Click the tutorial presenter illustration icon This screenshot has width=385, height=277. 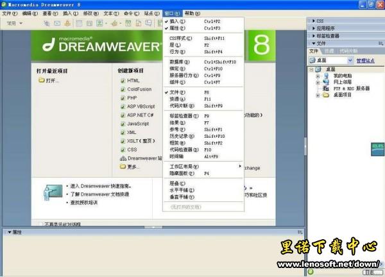[x=53, y=192]
